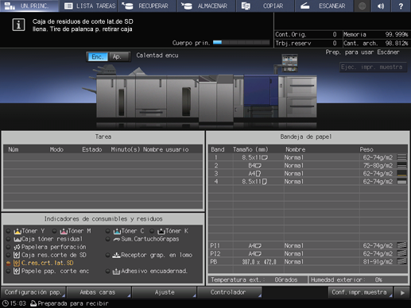Click the Tóner Y yellow toner icon

(17, 231)
